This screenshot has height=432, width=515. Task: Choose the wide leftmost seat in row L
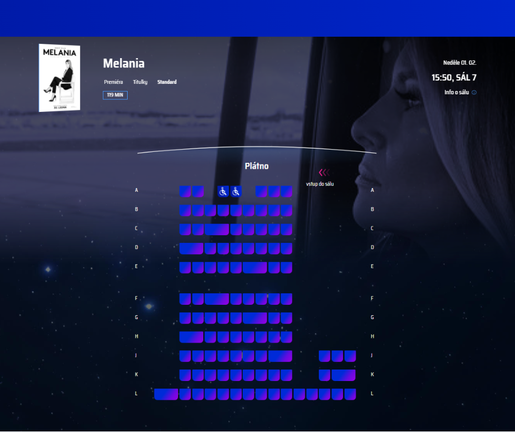click(x=166, y=394)
